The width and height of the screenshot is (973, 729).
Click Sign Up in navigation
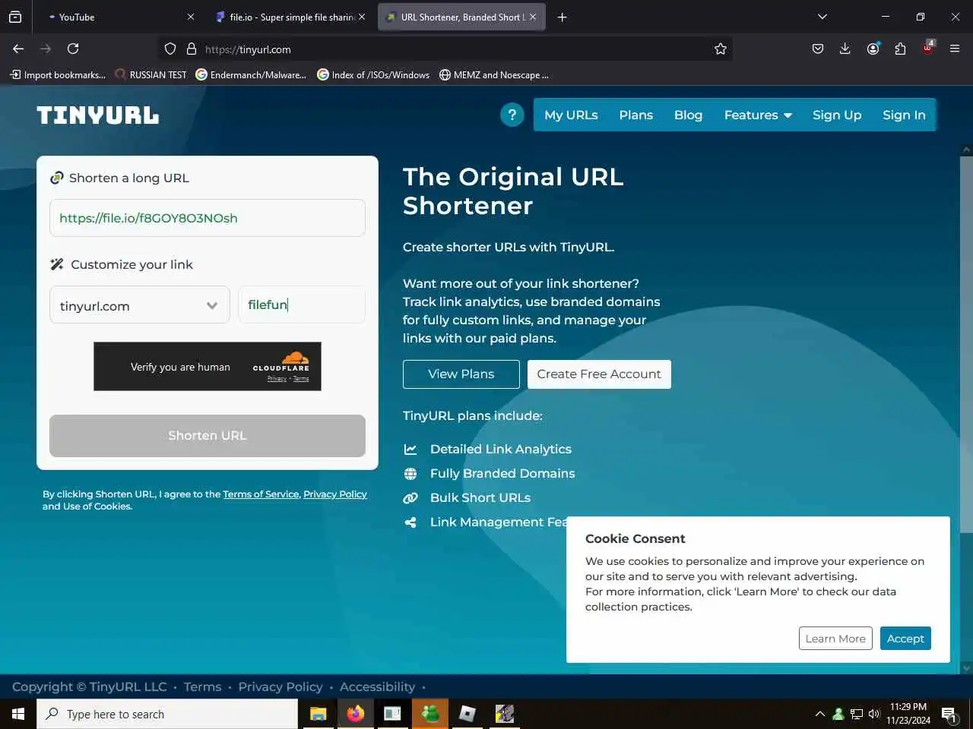click(837, 115)
